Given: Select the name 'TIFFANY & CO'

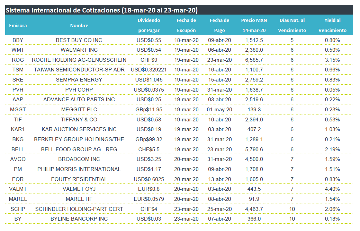Looking at the screenshot, I should coord(79,120).
